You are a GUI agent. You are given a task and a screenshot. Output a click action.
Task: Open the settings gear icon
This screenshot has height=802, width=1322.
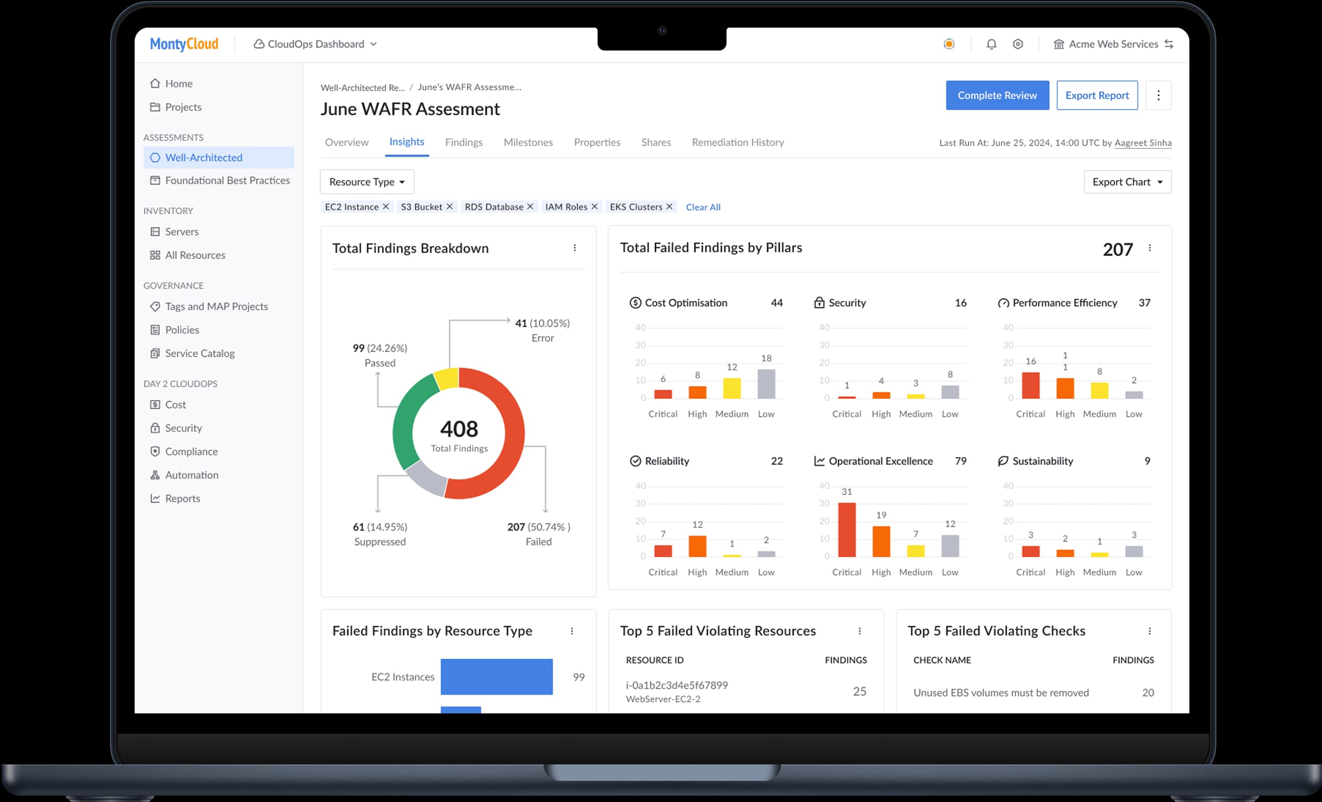[x=1018, y=44]
